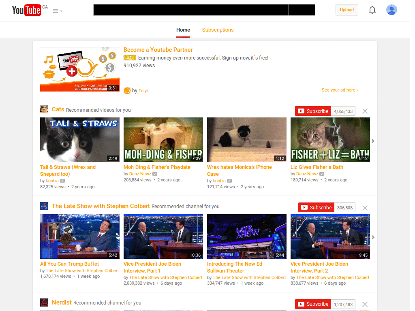Open Wrex hates Monica's iPhone Case title
415x311 pixels.
coord(239,170)
